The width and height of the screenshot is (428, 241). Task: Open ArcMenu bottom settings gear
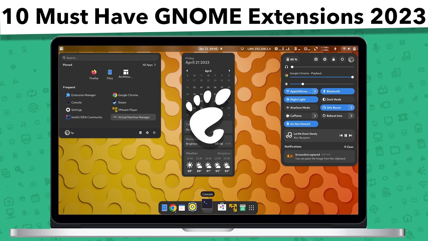[147, 133]
